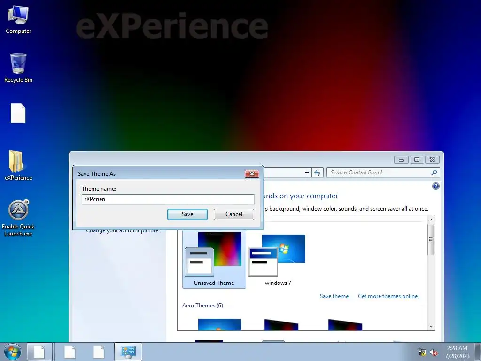The height and width of the screenshot is (361, 481).
Task: Save the theme with the Save button
Action: [x=187, y=214]
